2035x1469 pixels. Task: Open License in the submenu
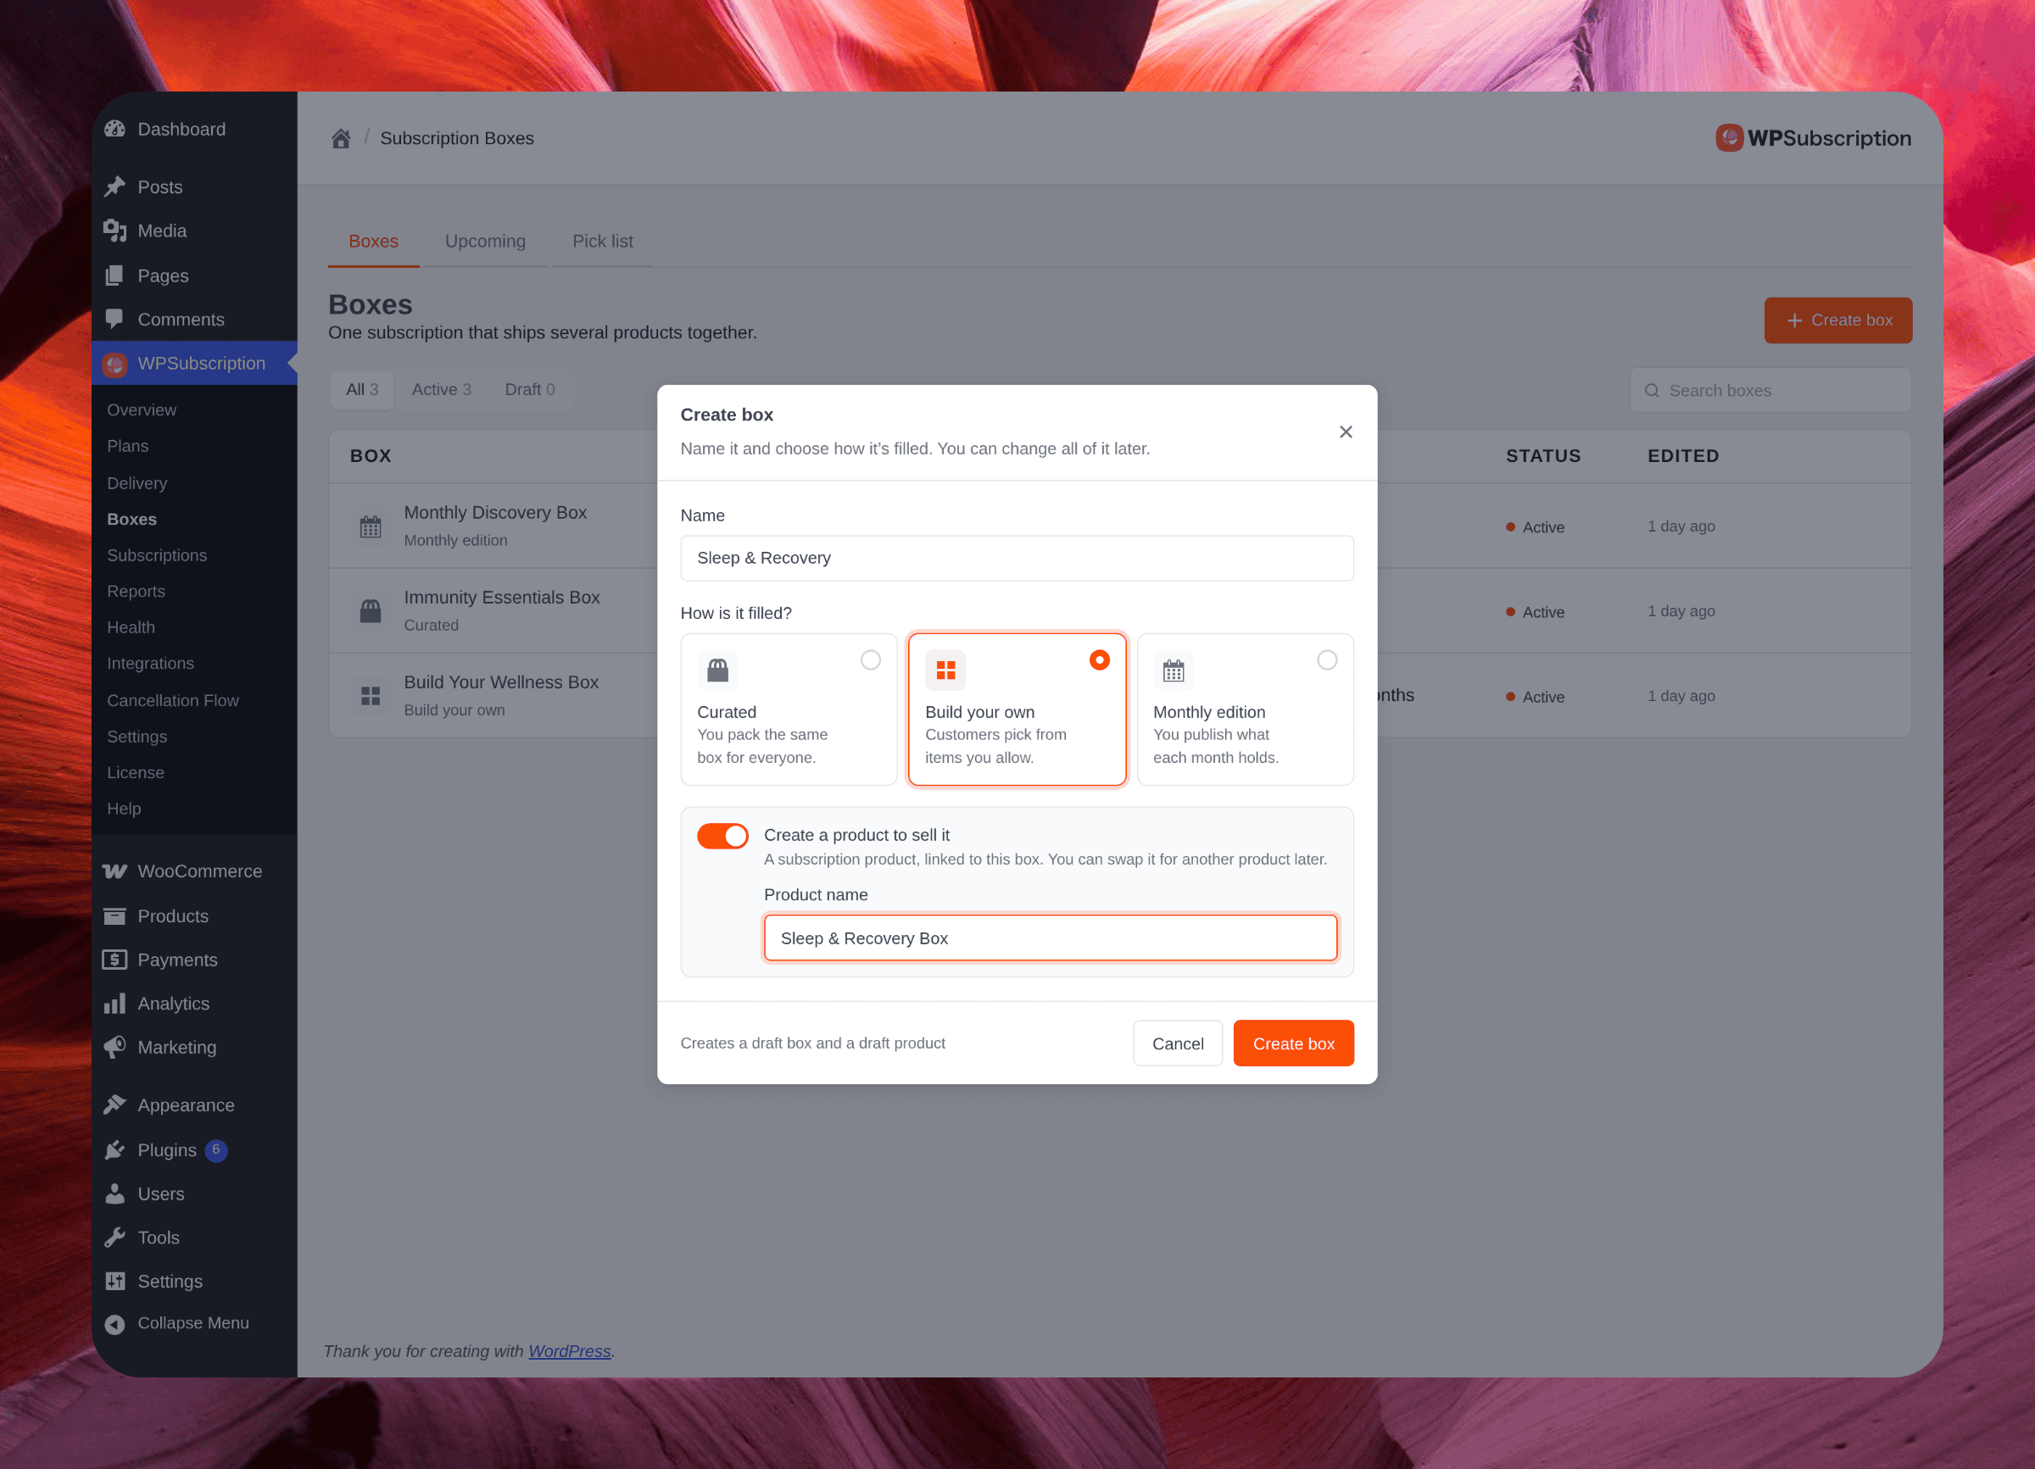point(136,772)
